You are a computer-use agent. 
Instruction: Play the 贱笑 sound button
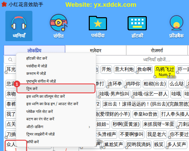[x=159, y=145]
